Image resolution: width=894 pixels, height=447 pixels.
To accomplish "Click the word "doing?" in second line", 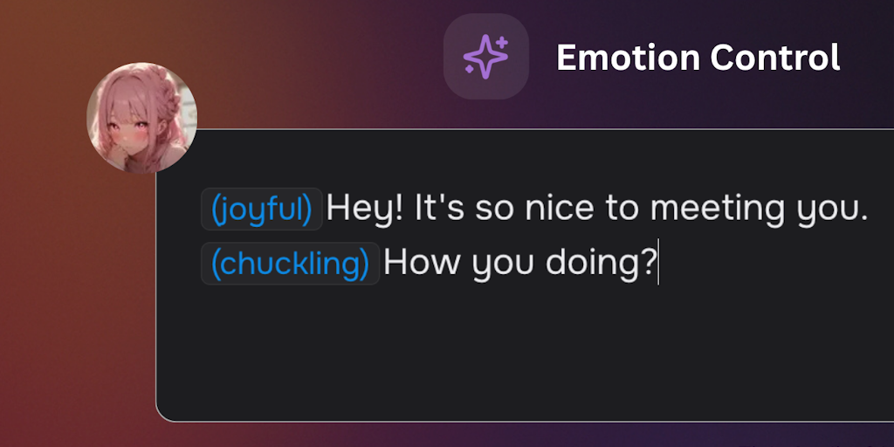I will pos(601,264).
